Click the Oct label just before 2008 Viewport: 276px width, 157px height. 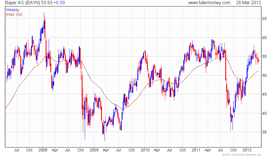click(x=29, y=150)
